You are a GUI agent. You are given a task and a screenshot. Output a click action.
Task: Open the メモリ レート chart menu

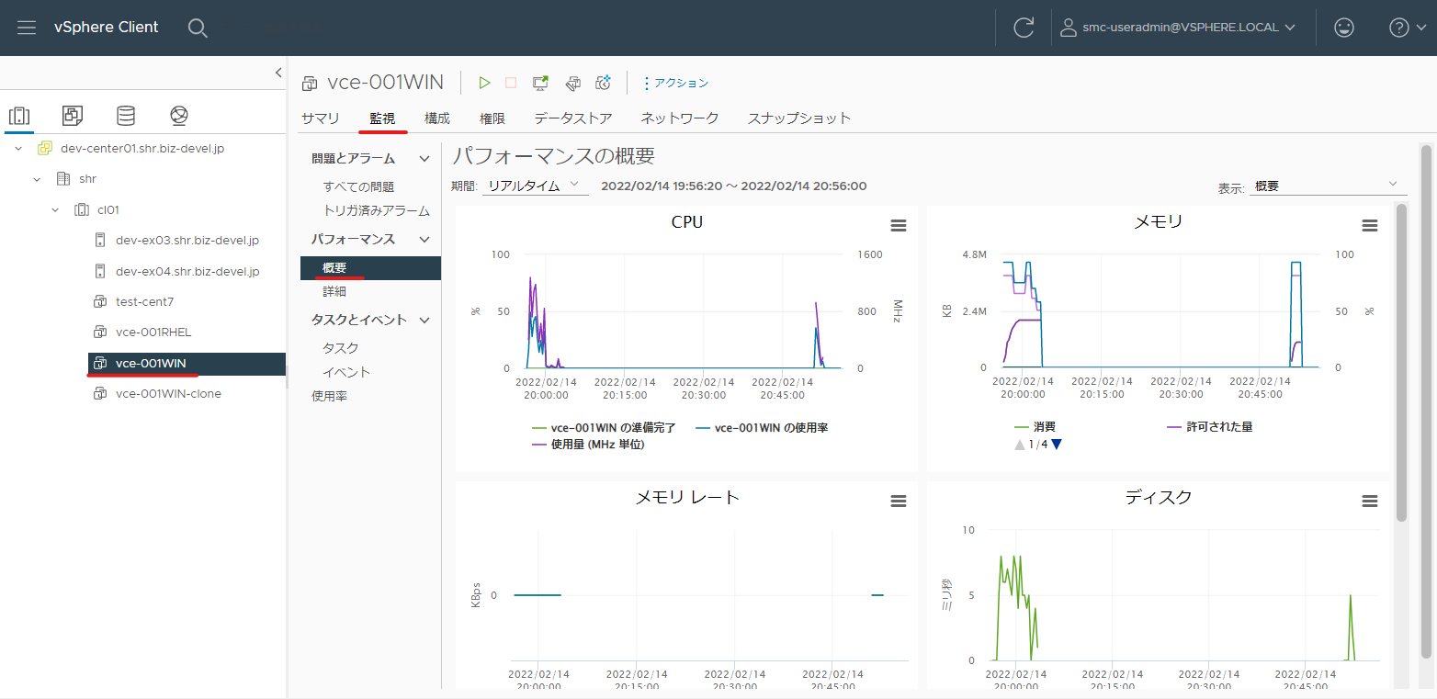[x=899, y=502]
